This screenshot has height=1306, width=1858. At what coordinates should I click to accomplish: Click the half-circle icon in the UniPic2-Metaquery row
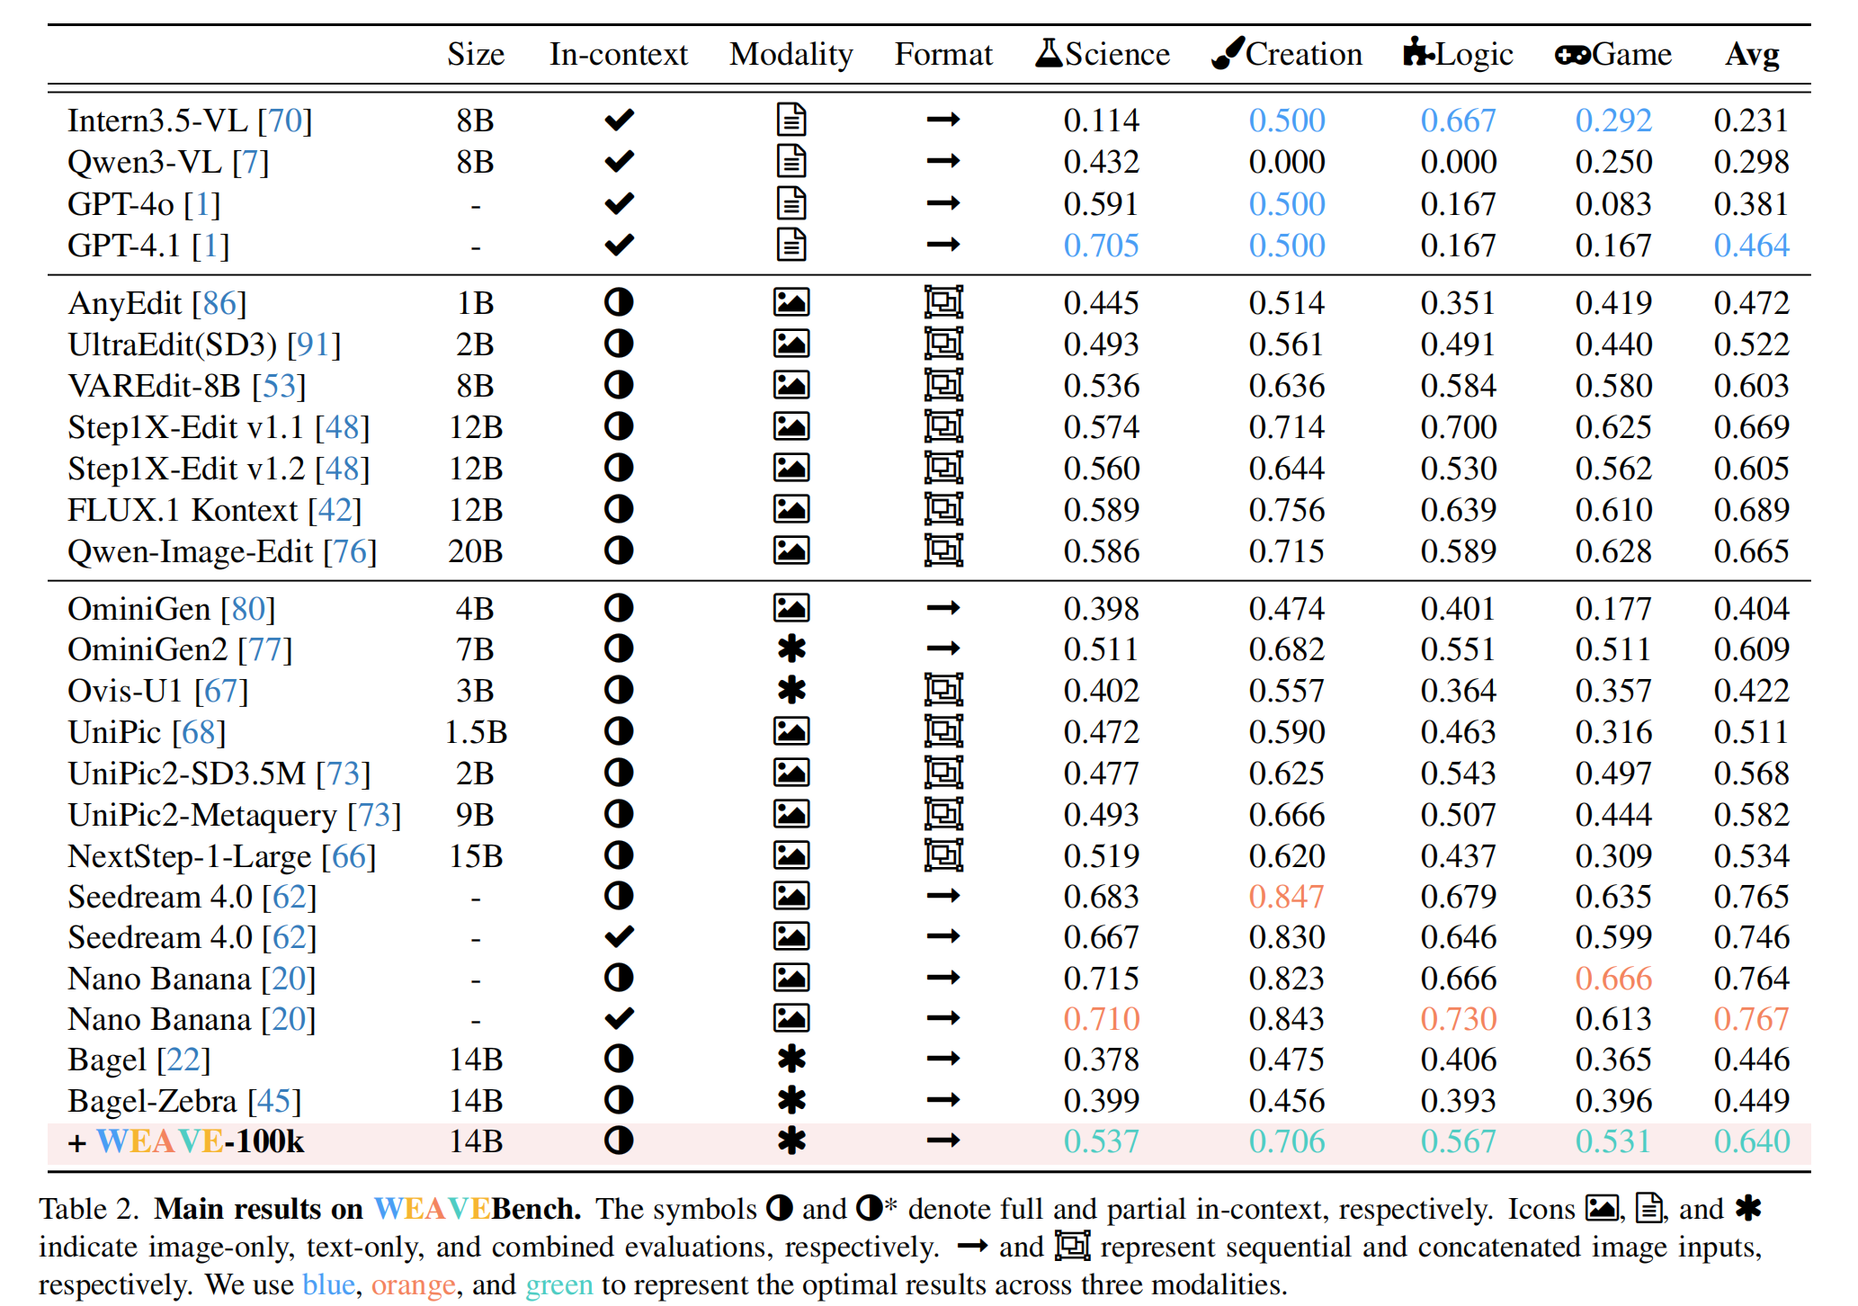(619, 814)
